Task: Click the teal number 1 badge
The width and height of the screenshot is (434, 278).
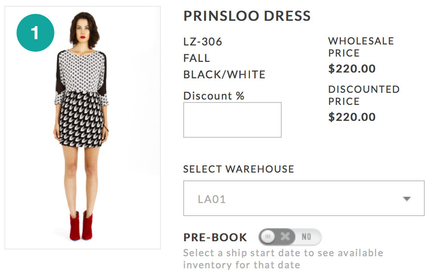Action: click(35, 33)
